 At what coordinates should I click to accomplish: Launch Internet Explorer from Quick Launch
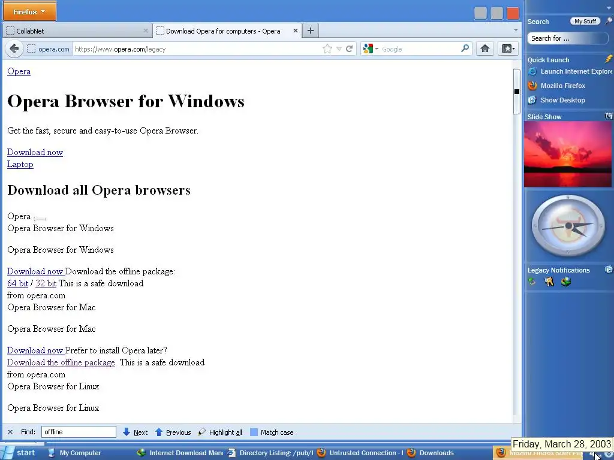coord(570,71)
